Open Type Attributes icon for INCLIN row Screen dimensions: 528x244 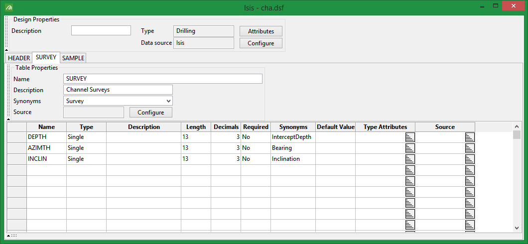(410, 159)
